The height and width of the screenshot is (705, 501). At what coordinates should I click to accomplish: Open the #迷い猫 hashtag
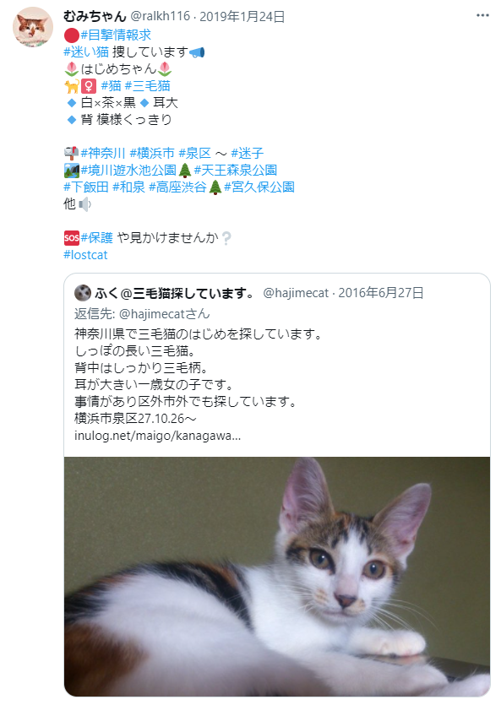click(86, 52)
